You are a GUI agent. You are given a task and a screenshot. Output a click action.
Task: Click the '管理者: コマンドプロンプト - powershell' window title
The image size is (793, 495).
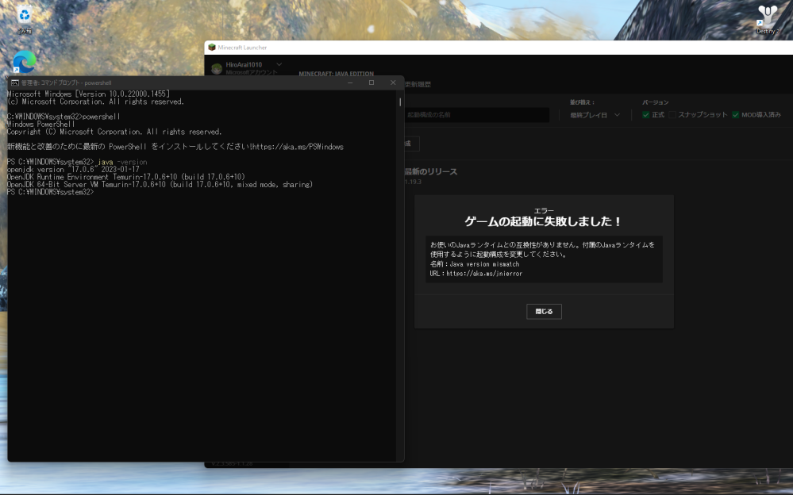coord(66,83)
